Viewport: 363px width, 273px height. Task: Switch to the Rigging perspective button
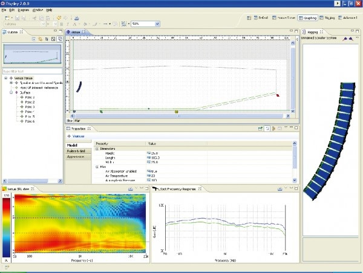coord(328,18)
